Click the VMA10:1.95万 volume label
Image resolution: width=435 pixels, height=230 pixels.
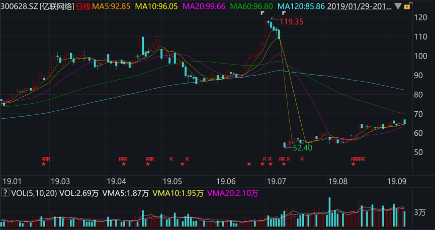(x=178, y=193)
